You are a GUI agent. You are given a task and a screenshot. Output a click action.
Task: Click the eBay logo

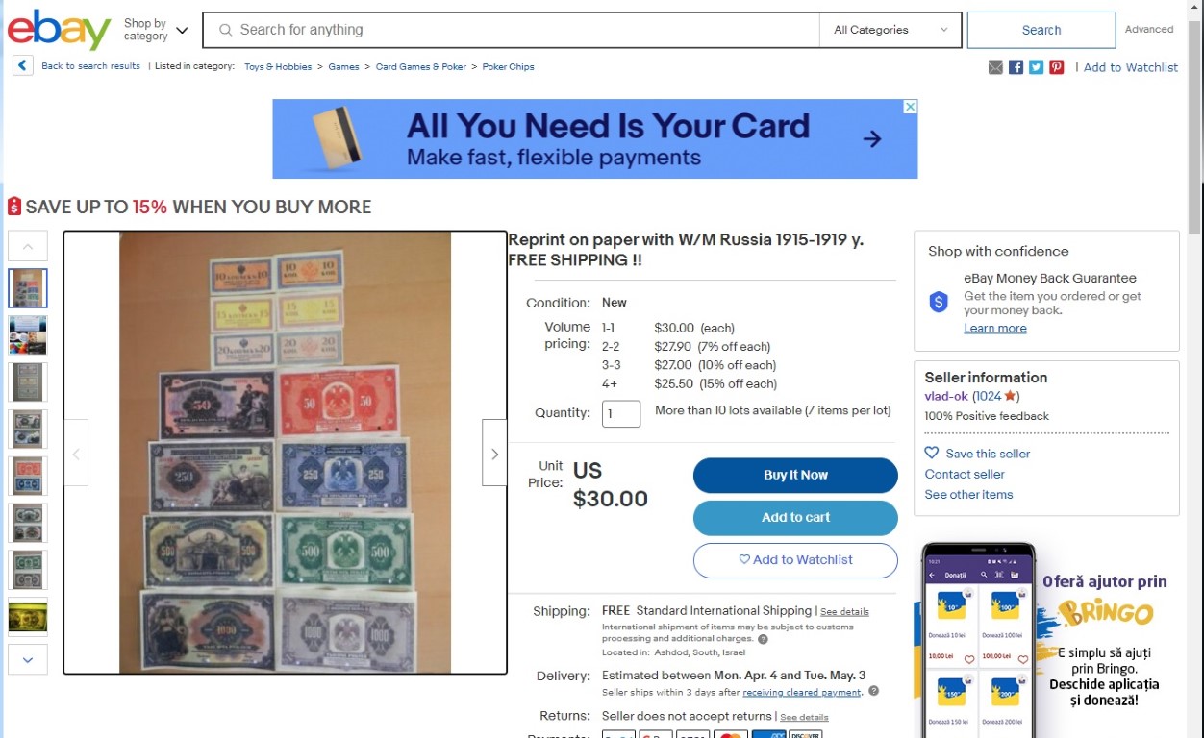(60, 30)
